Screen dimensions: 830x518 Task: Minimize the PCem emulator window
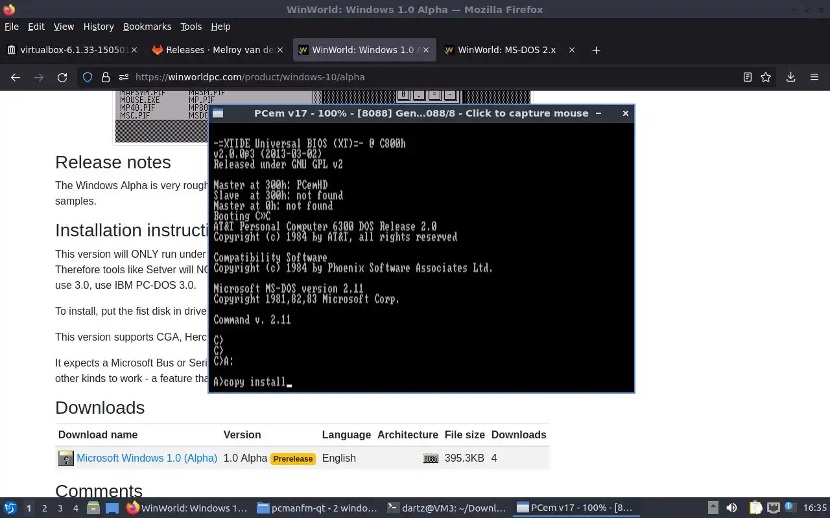coord(598,113)
